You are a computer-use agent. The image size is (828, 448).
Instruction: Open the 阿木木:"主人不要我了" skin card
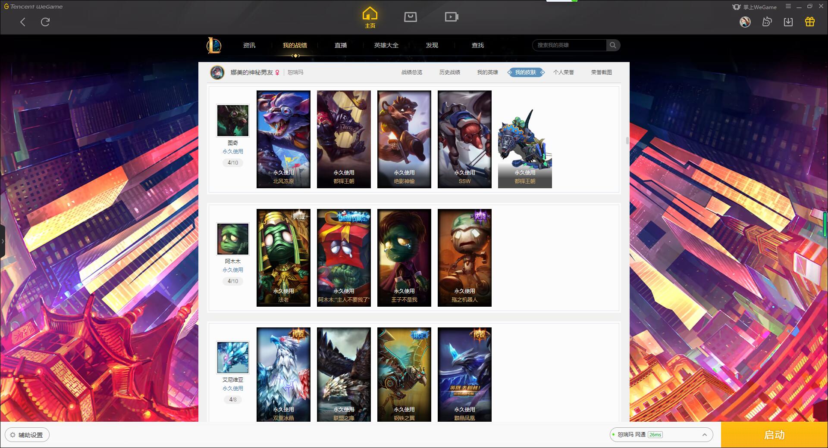344,258
